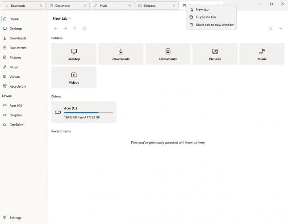This screenshot has height=224, width=288.
Task: Minimize the window
Action: [x=260, y=4]
